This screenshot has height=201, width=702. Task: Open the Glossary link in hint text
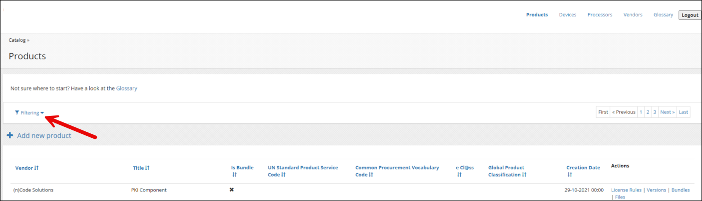[x=127, y=89]
